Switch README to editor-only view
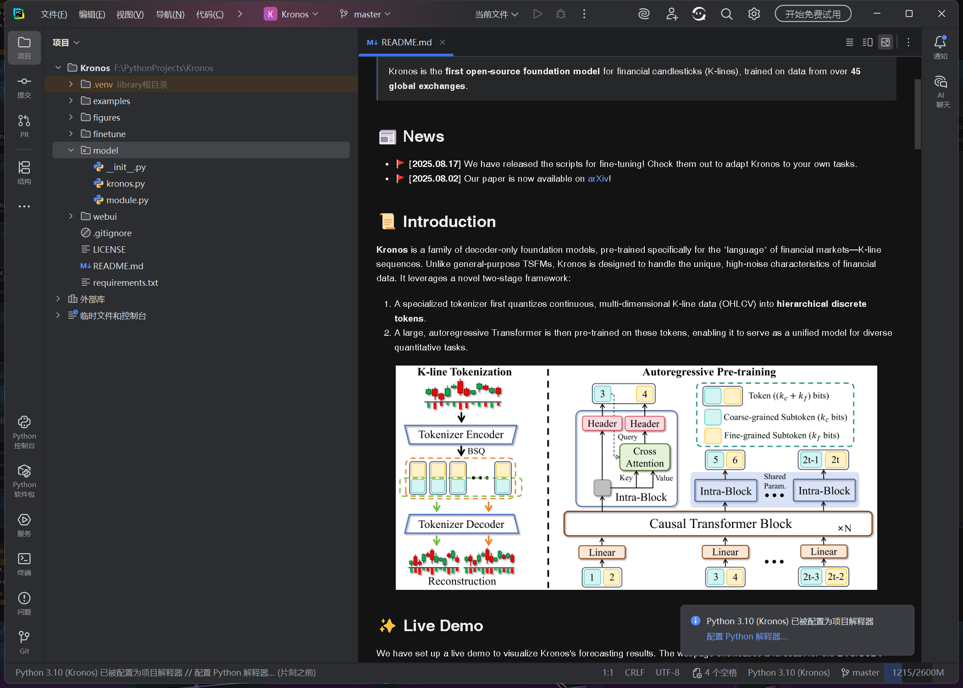Image resolution: width=963 pixels, height=688 pixels. (x=850, y=42)
